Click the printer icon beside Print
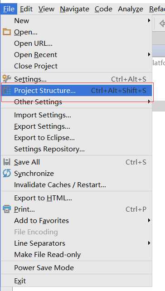The height and width of the screenshot is (291, 165). [x=7, y=209]
